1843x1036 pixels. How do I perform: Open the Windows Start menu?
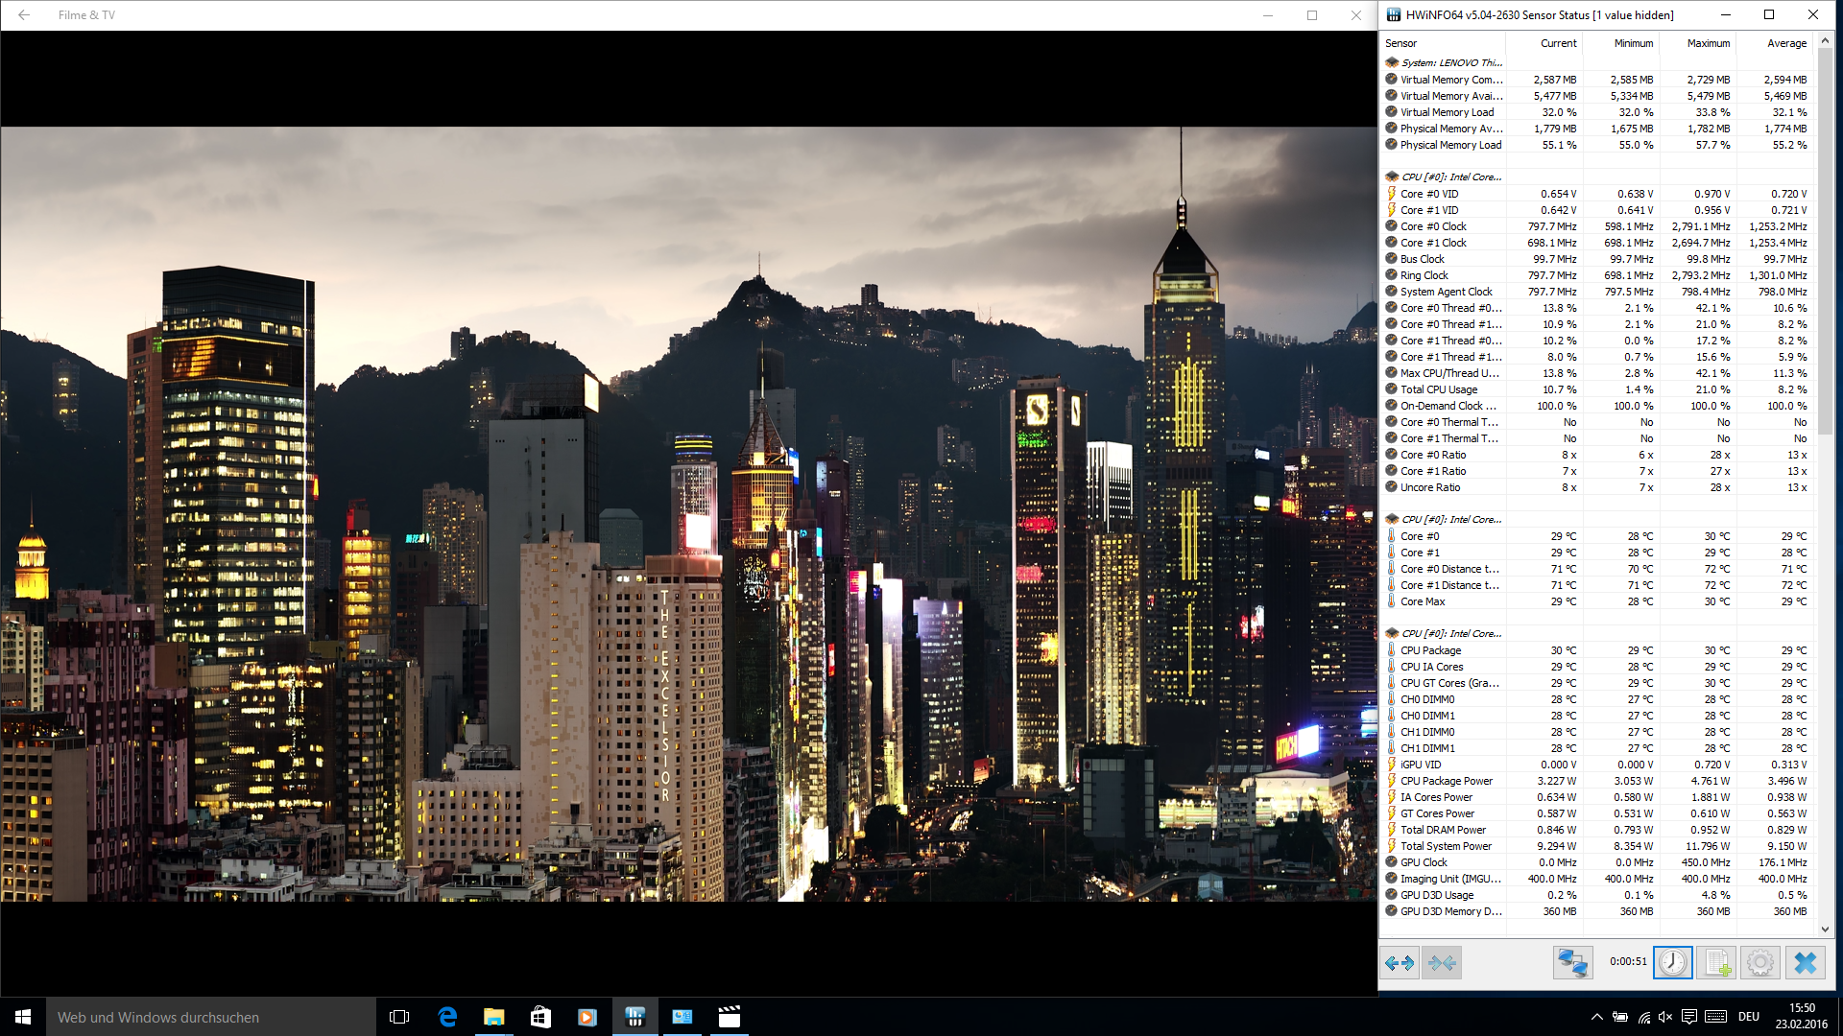point(23,1017)
